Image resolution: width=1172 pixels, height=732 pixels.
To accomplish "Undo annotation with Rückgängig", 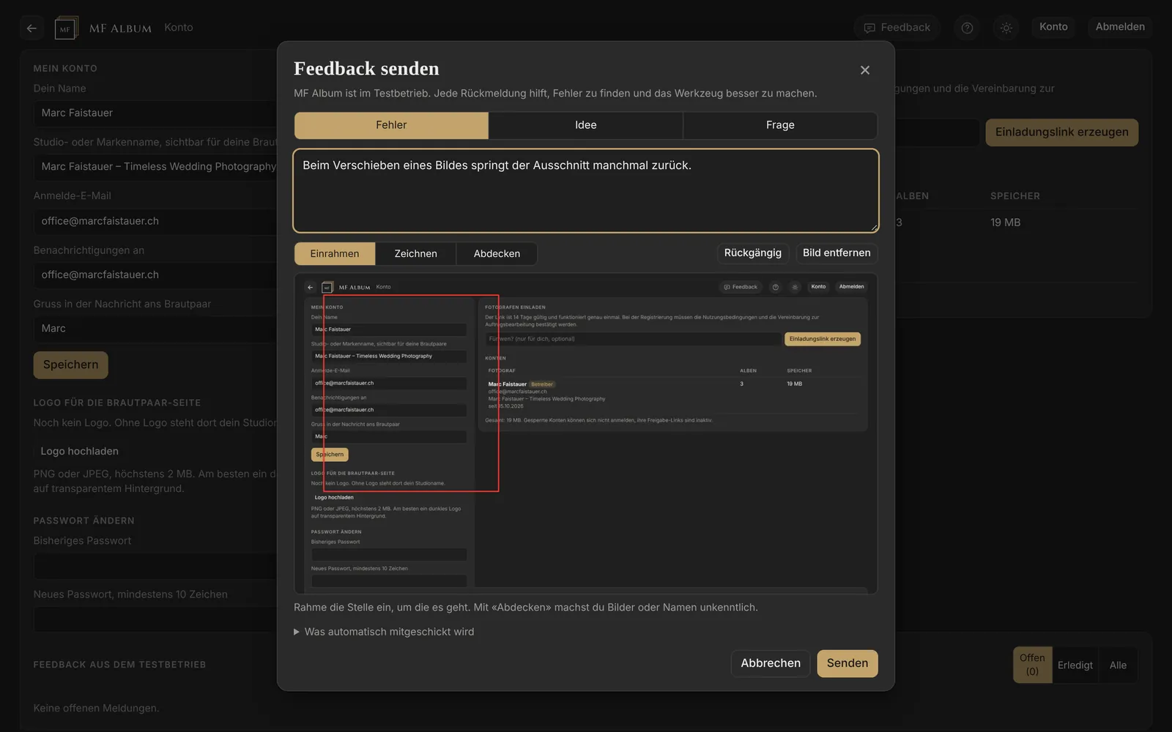I will (x=753, y=253).
